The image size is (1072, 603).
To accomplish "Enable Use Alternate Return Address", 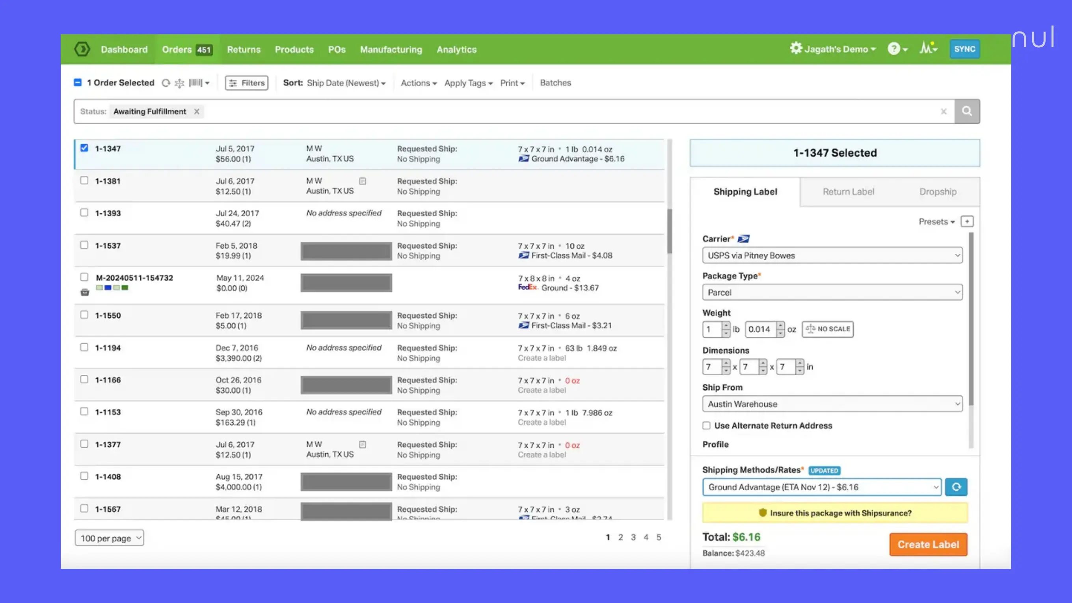I will (706, 425).
